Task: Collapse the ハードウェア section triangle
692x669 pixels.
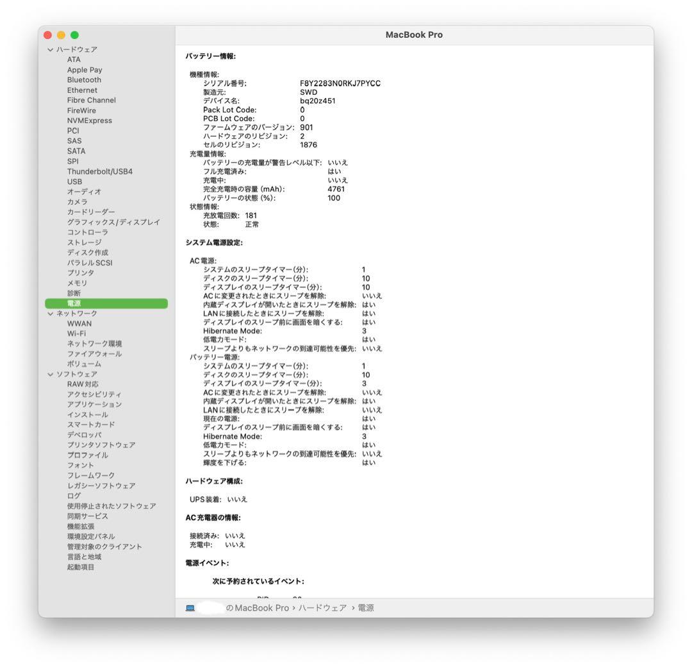Action: click(x=50, y=49)
